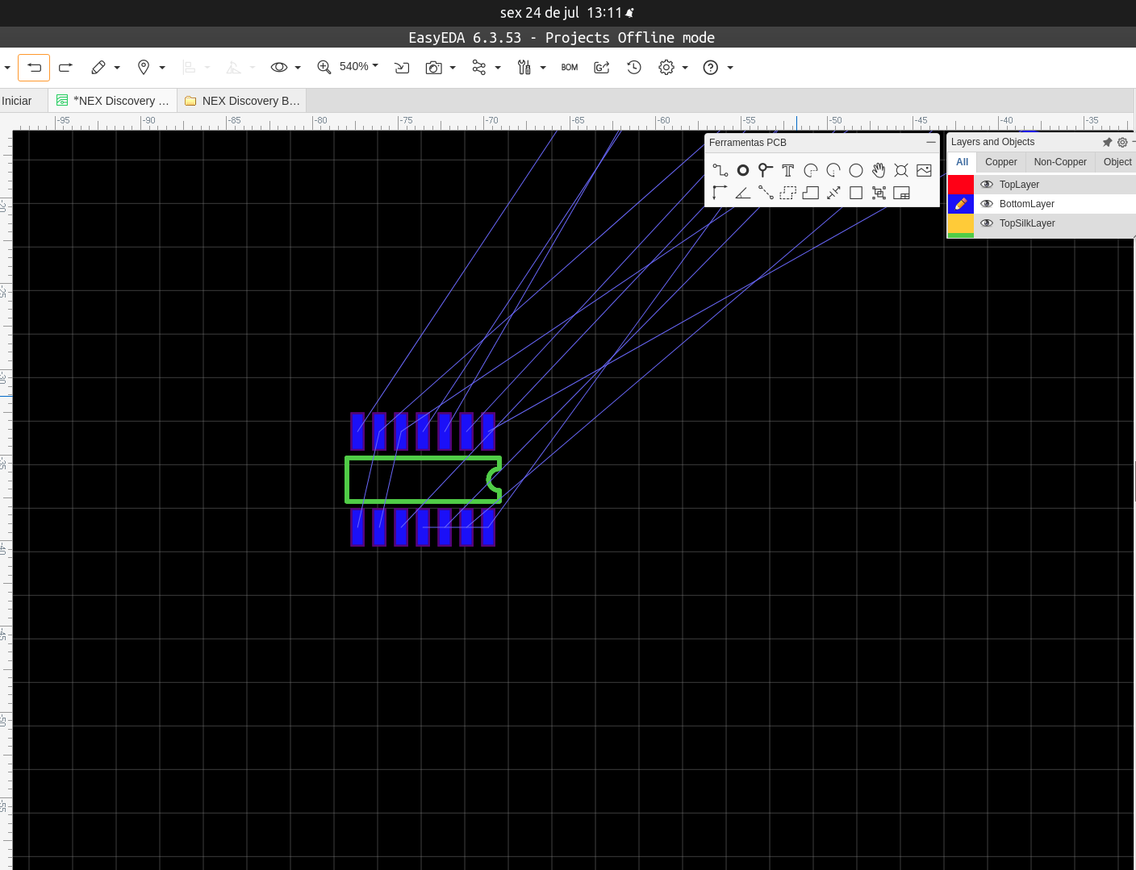This screenshot has height=870, width=1136.
Task: Expand the share dropdown arrow
Action: click(498, 68)
